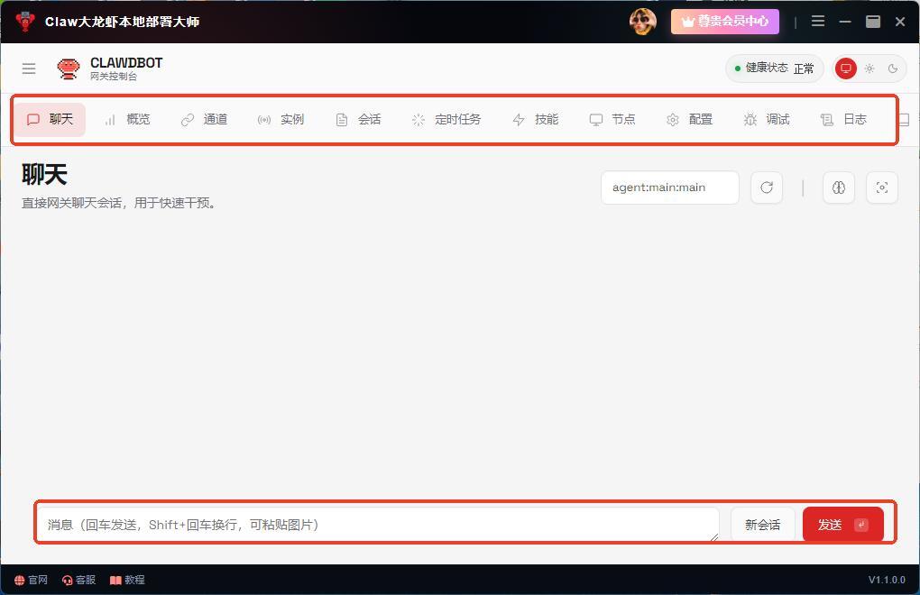Open the 教程 tutorial link
Viewport: 920px width, 595px height.
[x=127, y=580]
